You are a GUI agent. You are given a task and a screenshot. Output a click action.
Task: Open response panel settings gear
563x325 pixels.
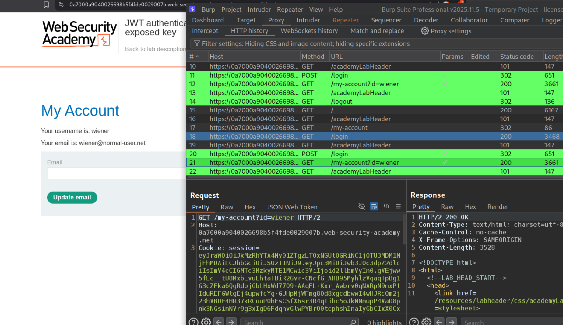tap(426, 322)
